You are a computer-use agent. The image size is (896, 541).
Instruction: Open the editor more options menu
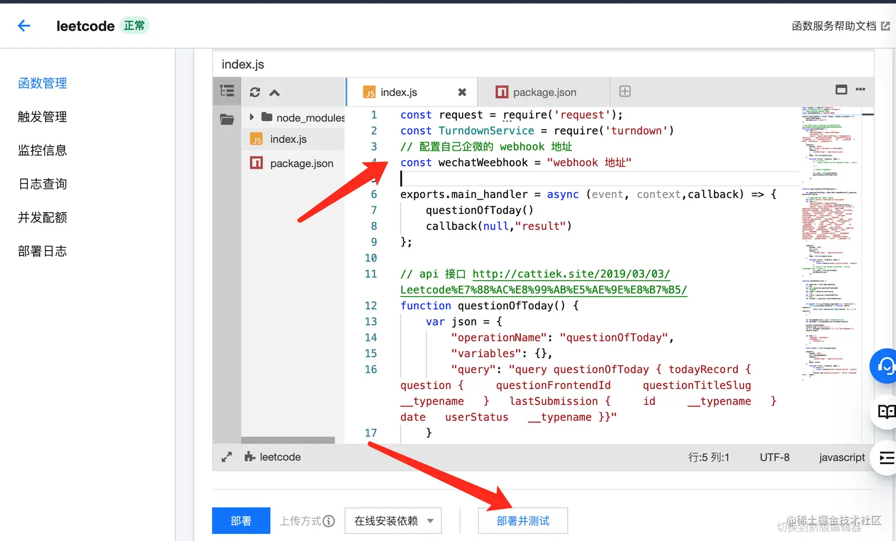[860, 89]
